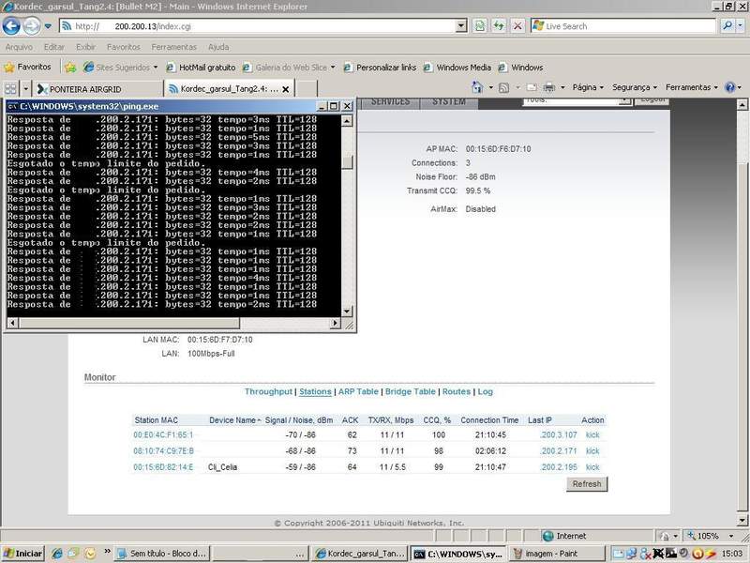Switch to the SYSTEM tab
750x563 pixels.
[x=449, y=103]
